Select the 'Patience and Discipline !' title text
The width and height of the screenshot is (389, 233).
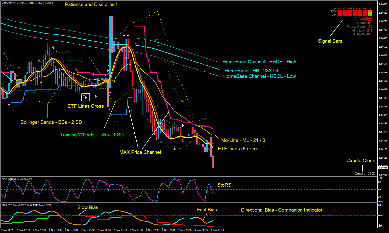click(x=91, y=5)
